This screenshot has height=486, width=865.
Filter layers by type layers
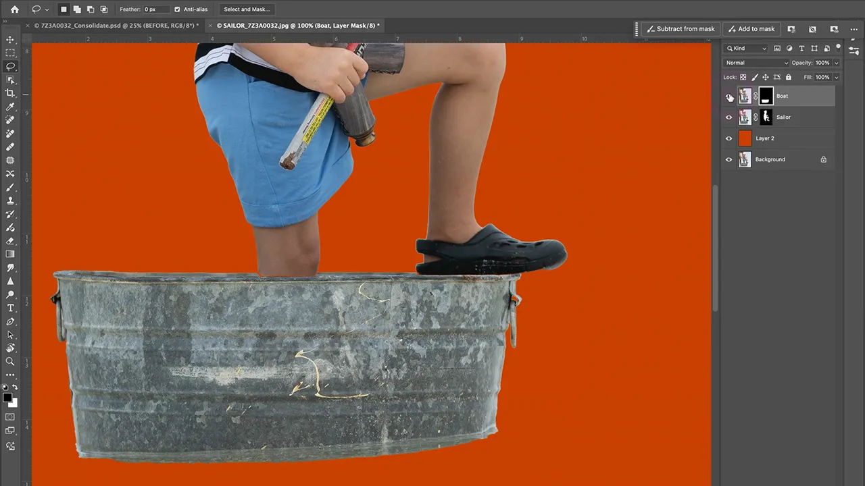pyautogui.click(x=801, y=49)
